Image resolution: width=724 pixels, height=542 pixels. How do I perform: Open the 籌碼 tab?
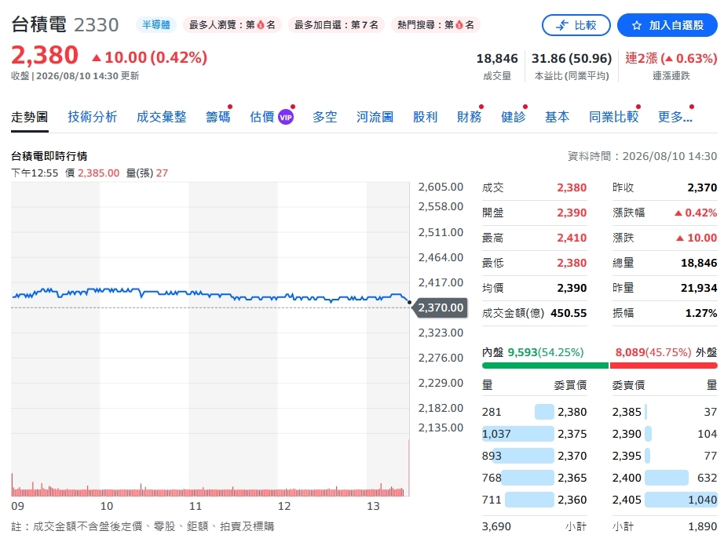click(x=218, y=117)
